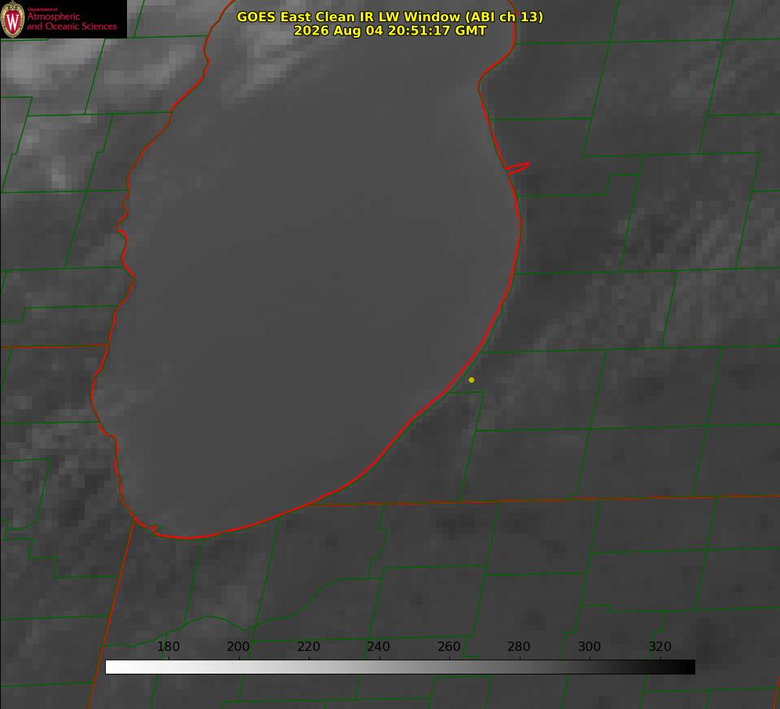Open the Atmospheric and Oceanic Sciences label

point(71,21)
